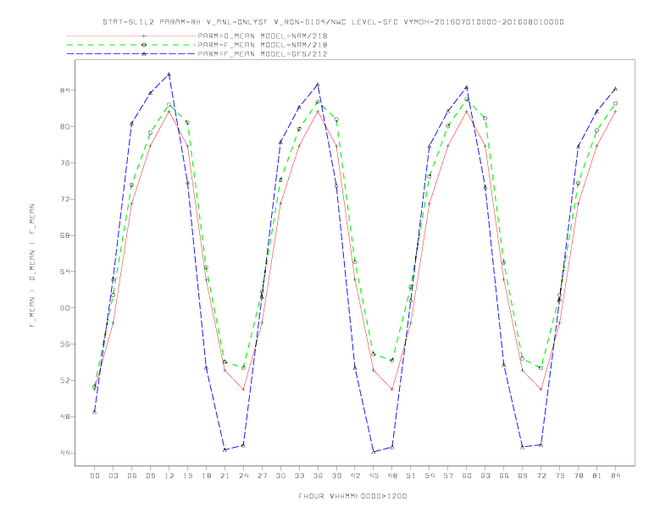This screenshot has height=518, width=671.
Task: Click x-axis forecast hour label 57
Action: [x=448, y=476]
